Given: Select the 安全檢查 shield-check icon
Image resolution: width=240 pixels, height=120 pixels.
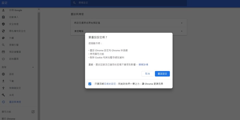Looking at the screenshot, I should tap(3, 24).
